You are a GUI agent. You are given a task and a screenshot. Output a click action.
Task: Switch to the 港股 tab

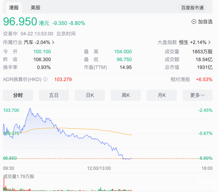coord(14,8)
